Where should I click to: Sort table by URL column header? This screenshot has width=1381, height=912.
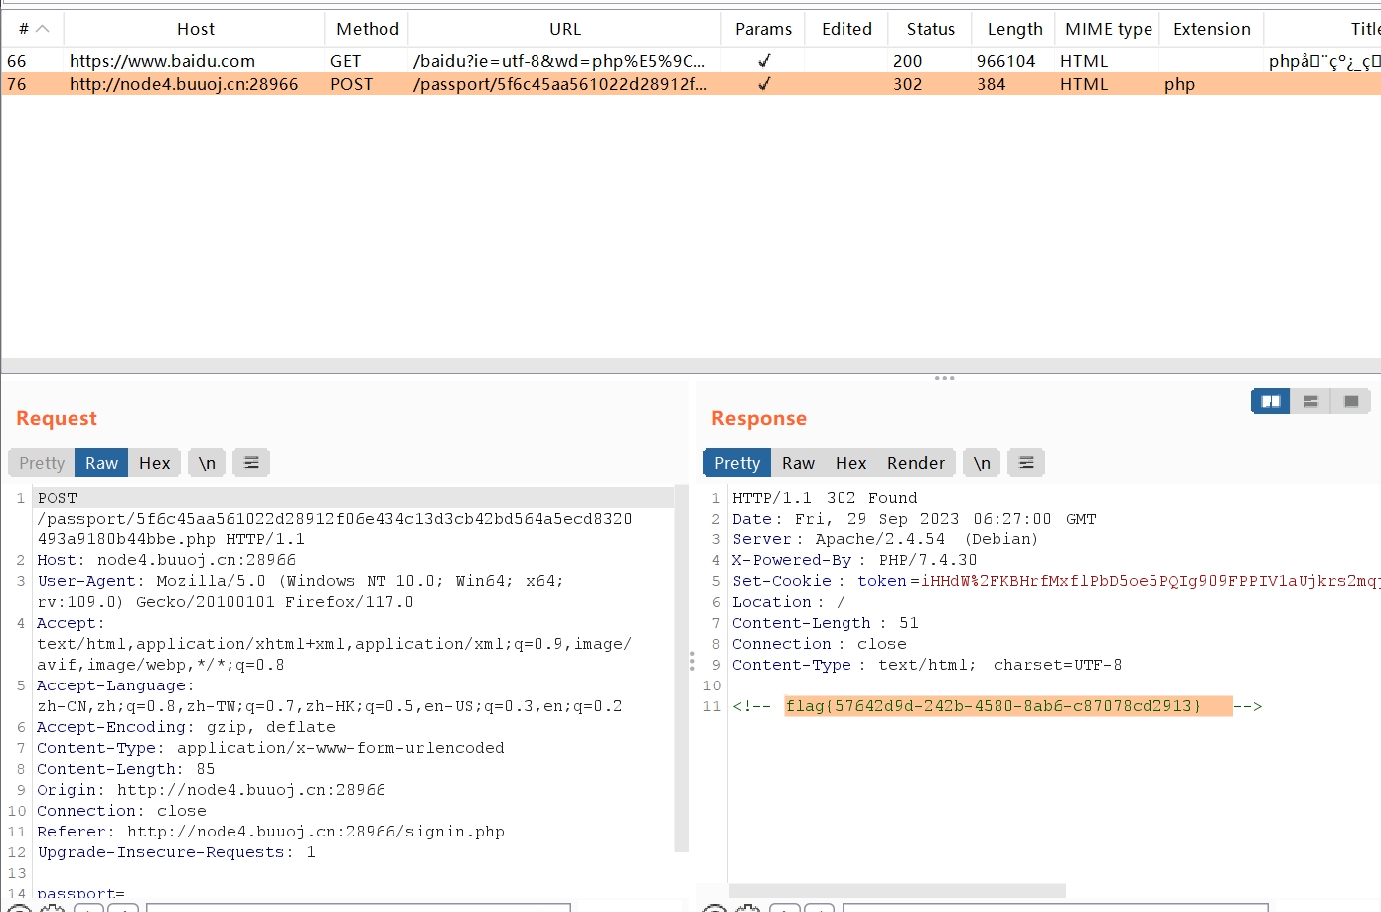tap(565, 29)
